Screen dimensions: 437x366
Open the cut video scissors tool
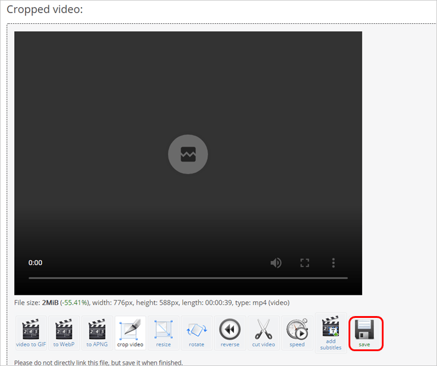pyautogui.click(x=264, y=333)
